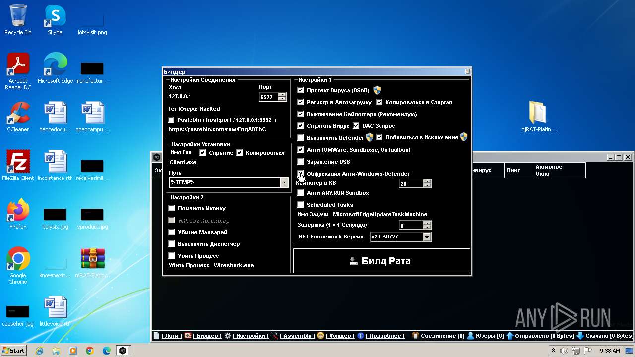The width and height of the screenshot is (635, 357).
Task: Open the Логи log icon
Action: click(x=156, y=336)
